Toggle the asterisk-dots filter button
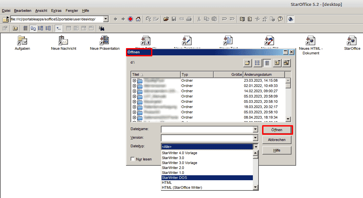 (59, 28)
